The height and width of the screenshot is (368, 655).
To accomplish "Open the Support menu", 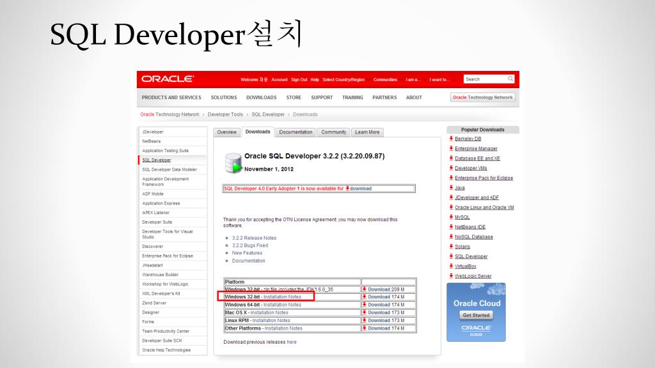I will pos(322,97).
